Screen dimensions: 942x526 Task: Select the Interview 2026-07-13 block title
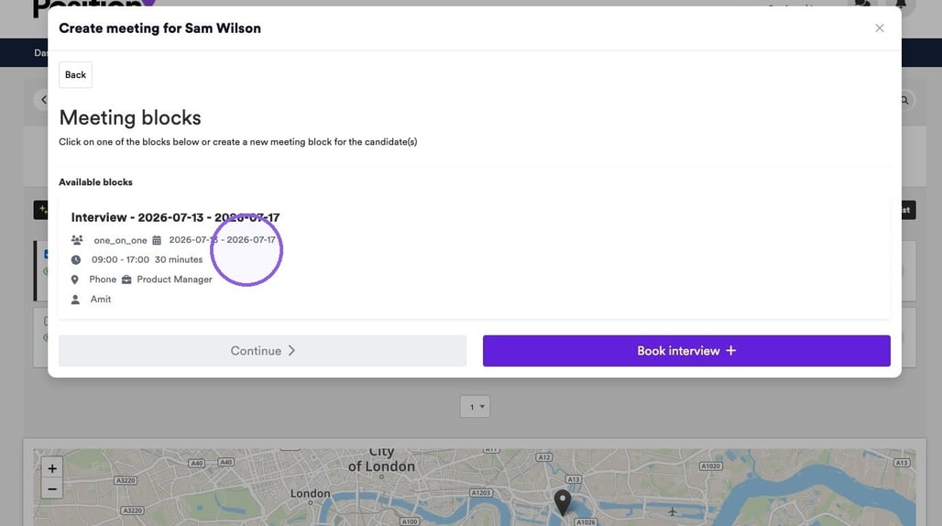pyautogui.click(x=175, y=217)
